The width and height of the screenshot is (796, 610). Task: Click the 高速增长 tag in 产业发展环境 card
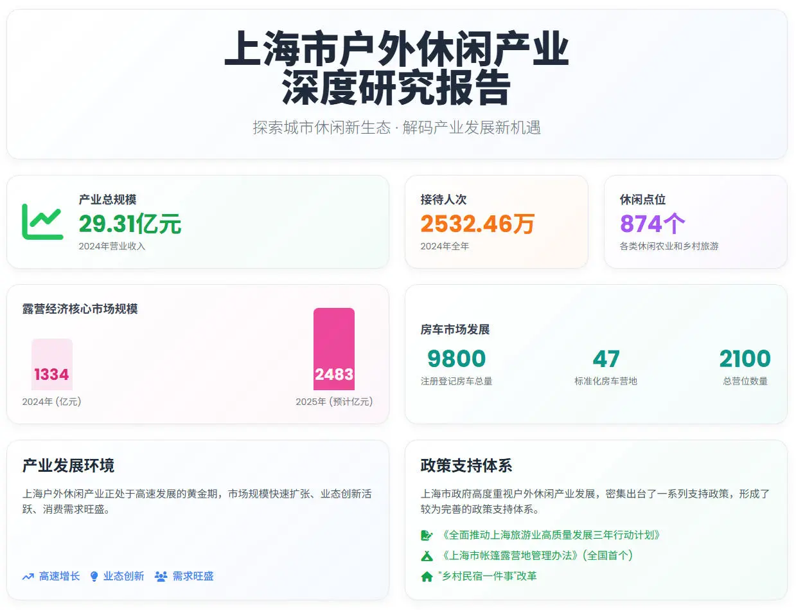[58, 577]
